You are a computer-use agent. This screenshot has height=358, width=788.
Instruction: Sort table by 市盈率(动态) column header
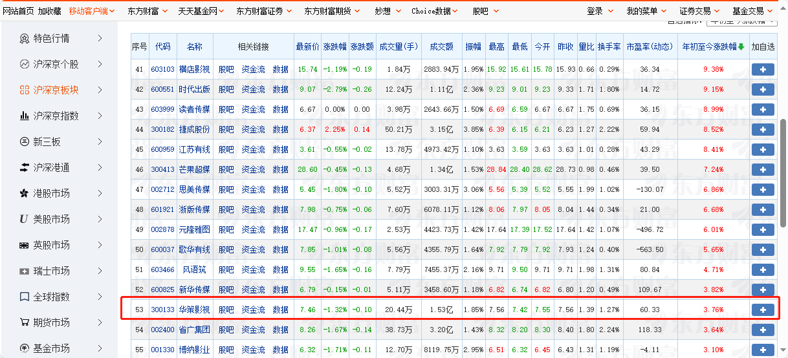pos(650,47)
